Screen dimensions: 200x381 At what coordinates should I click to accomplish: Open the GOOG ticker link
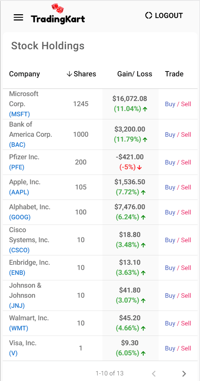tap(20, 217)
